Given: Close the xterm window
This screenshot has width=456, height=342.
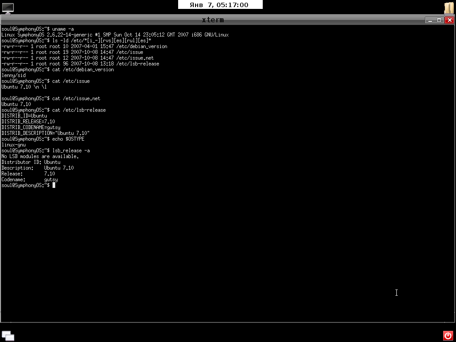Looking at the screenshot, I should coord(449,20).
